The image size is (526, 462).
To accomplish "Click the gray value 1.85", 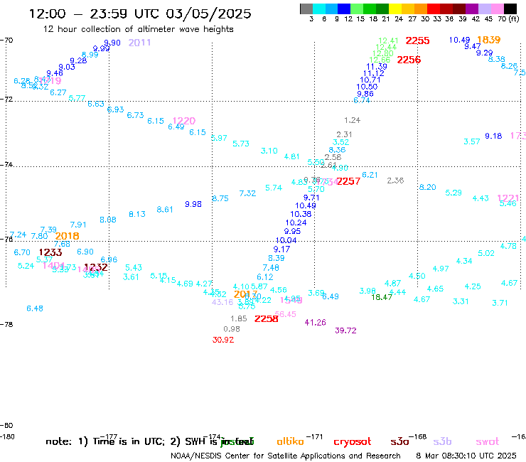I will (239, 318).
